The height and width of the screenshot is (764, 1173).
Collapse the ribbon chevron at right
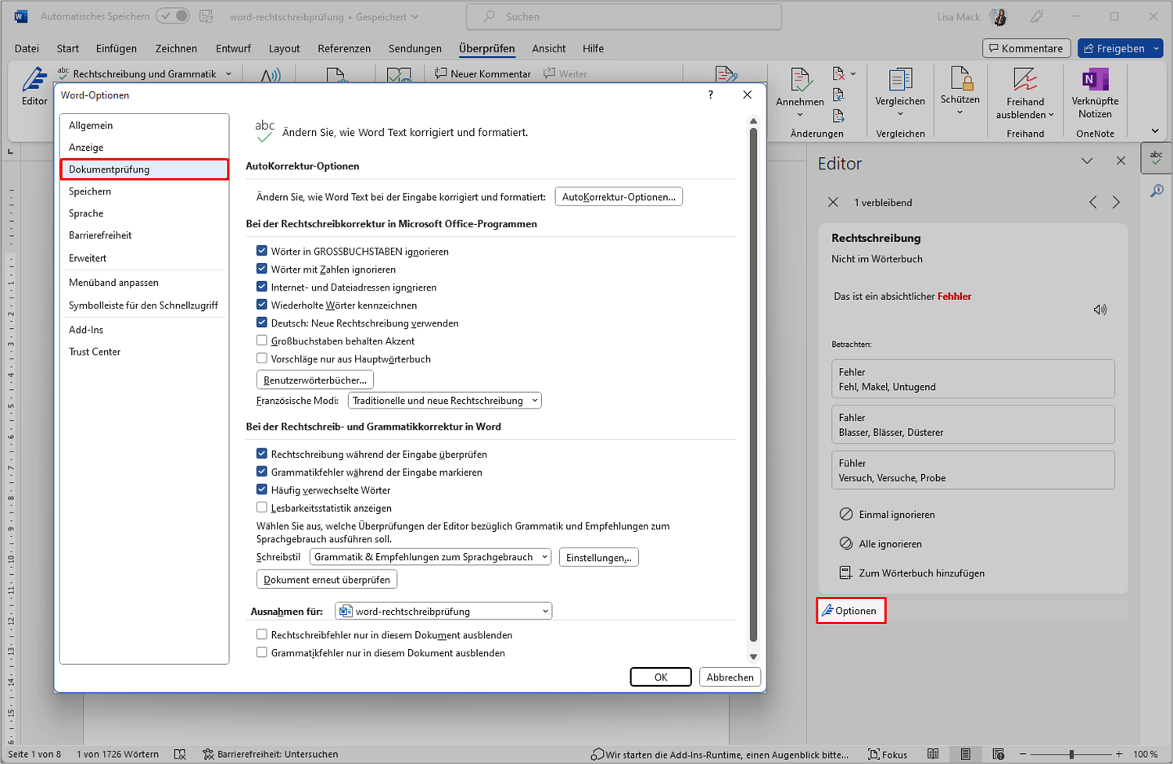pyautogui.click(x=1155, y=130)
